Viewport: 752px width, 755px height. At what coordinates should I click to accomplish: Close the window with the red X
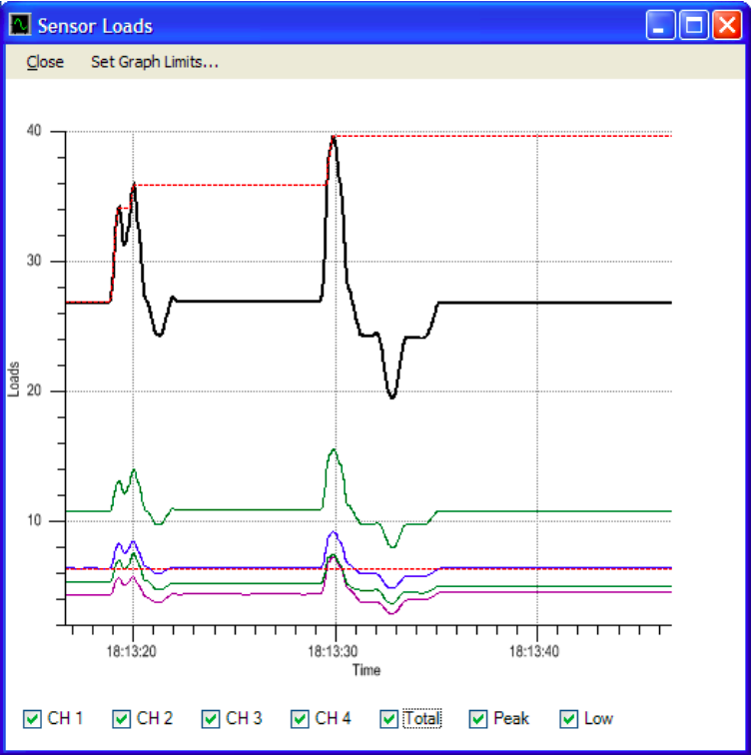click(x=726, y=25)
